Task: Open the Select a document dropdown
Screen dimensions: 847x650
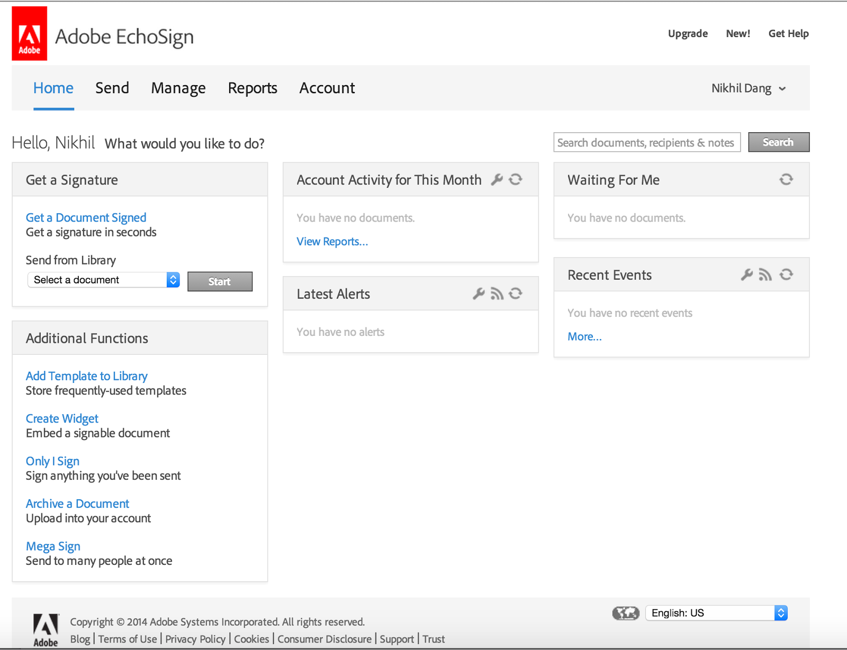Action: pos(173,280)
